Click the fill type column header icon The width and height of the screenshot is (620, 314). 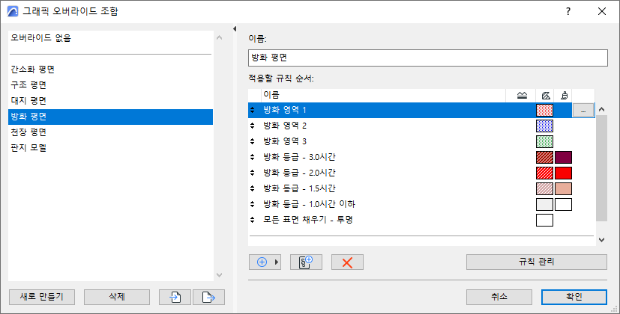pyautogui.click(x=545, y=95)
